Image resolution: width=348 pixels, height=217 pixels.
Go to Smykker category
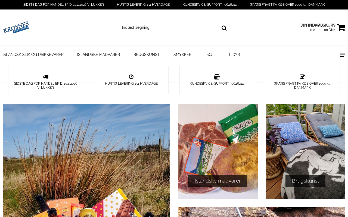click(182, 55)
